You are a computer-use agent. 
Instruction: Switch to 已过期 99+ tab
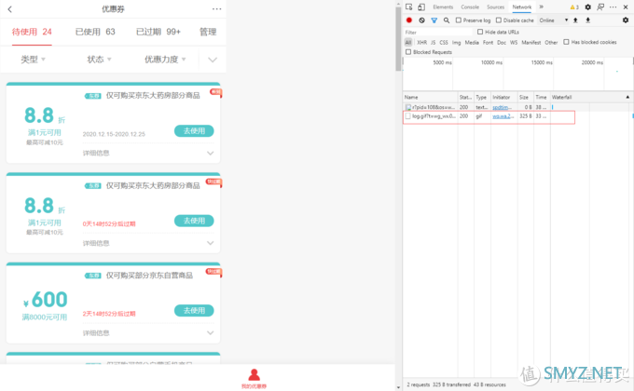(158, 32)
